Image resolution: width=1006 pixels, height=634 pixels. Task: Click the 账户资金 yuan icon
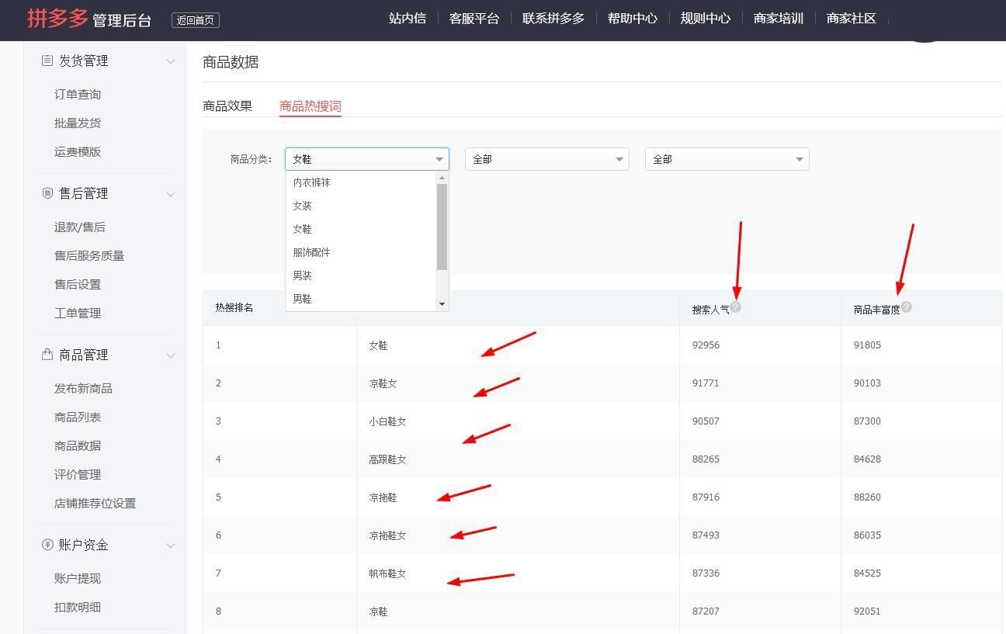tap(47, 545)
